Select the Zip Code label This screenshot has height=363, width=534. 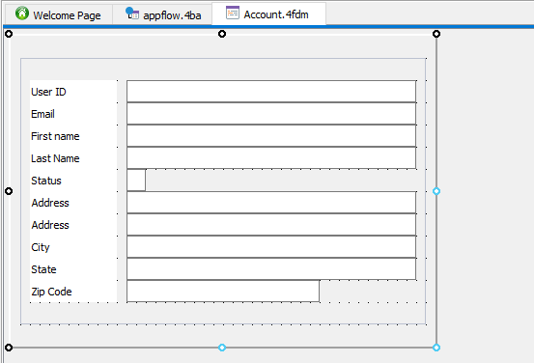[x=51, y=292]
